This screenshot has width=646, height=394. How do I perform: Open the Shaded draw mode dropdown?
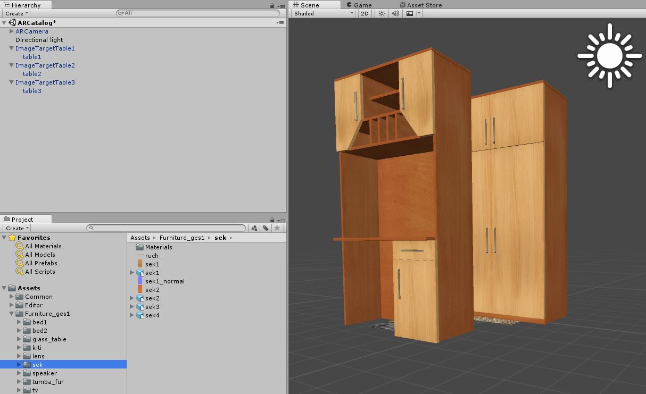coord(324,14)
